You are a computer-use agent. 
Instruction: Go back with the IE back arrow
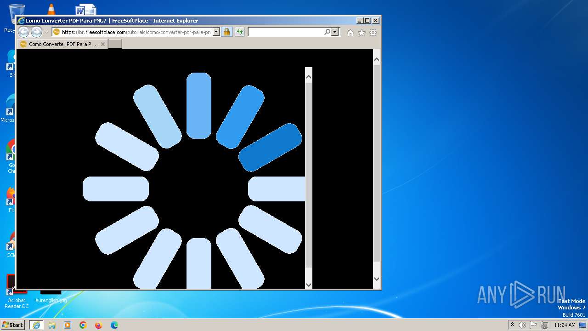(x=23, y=32)
